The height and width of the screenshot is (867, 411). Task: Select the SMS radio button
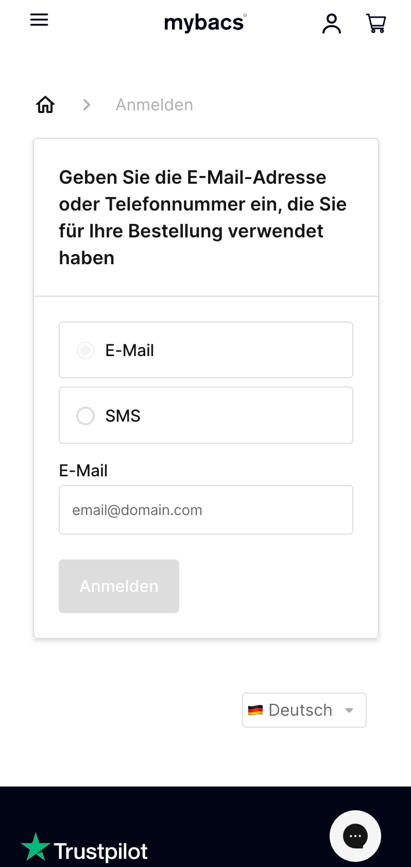tap(85, 415)
